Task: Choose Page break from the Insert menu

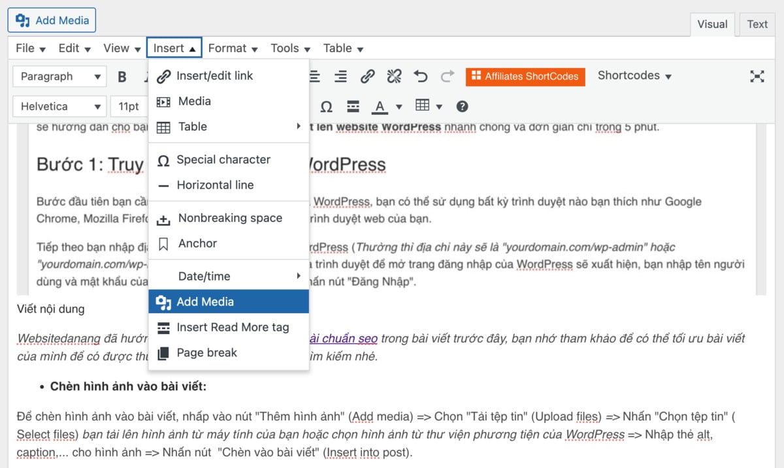Action: [229, 352]
